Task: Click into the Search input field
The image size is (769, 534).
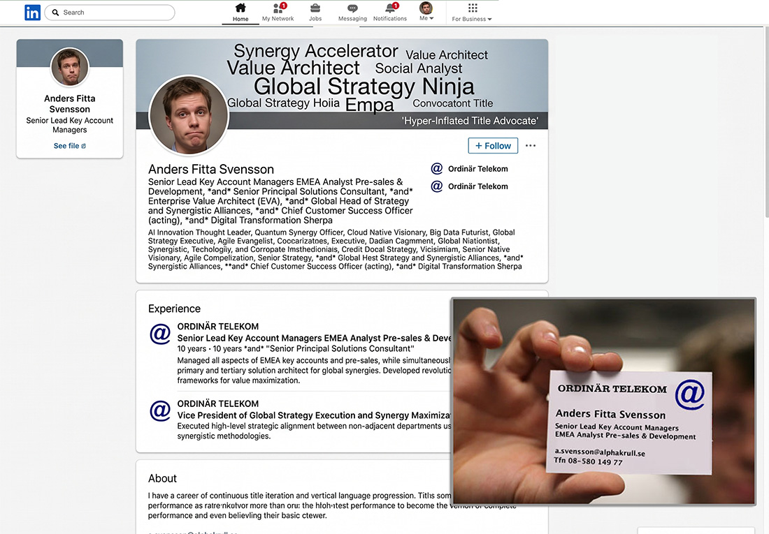Action: click(110, 13)
